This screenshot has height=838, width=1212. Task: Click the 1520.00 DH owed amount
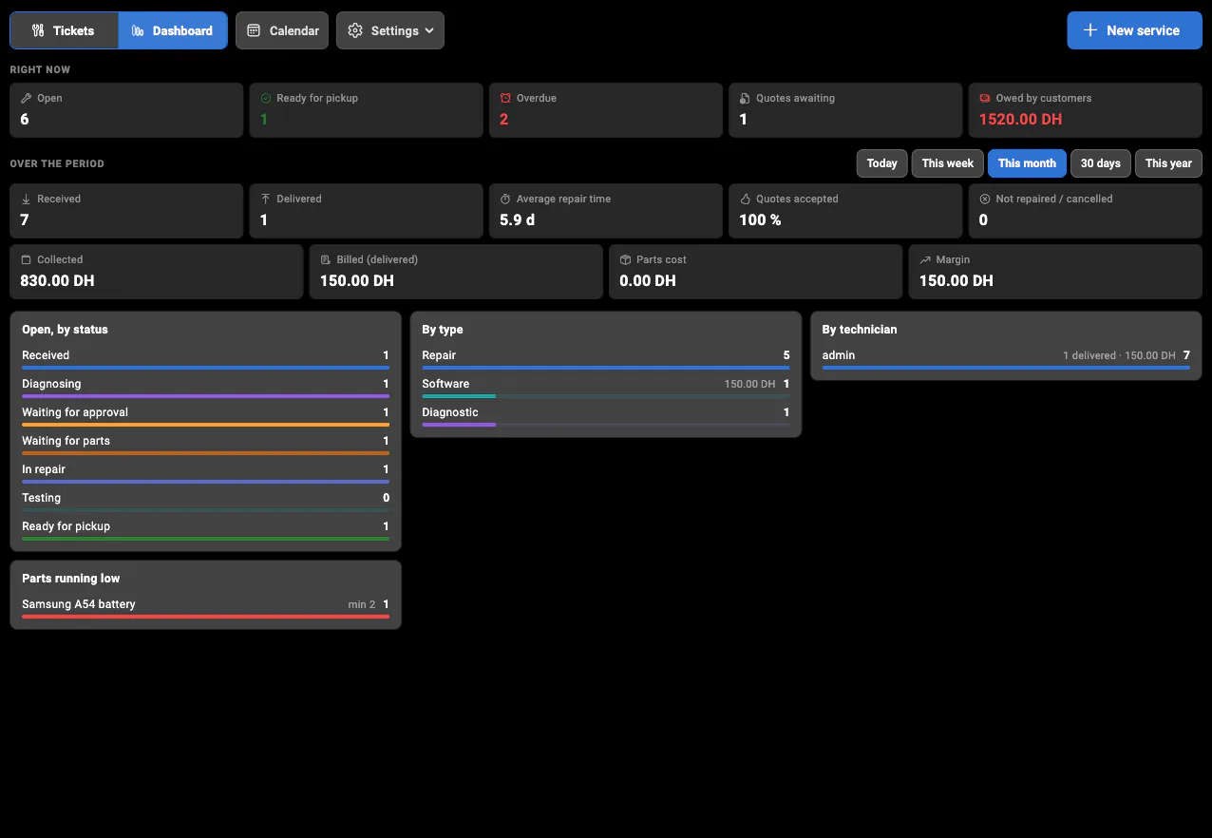pos(1020,119)
